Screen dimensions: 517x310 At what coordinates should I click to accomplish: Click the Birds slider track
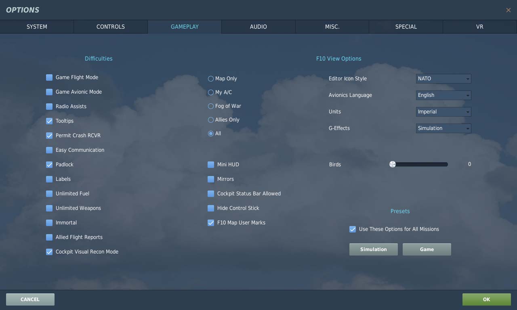tap(419, 164)
